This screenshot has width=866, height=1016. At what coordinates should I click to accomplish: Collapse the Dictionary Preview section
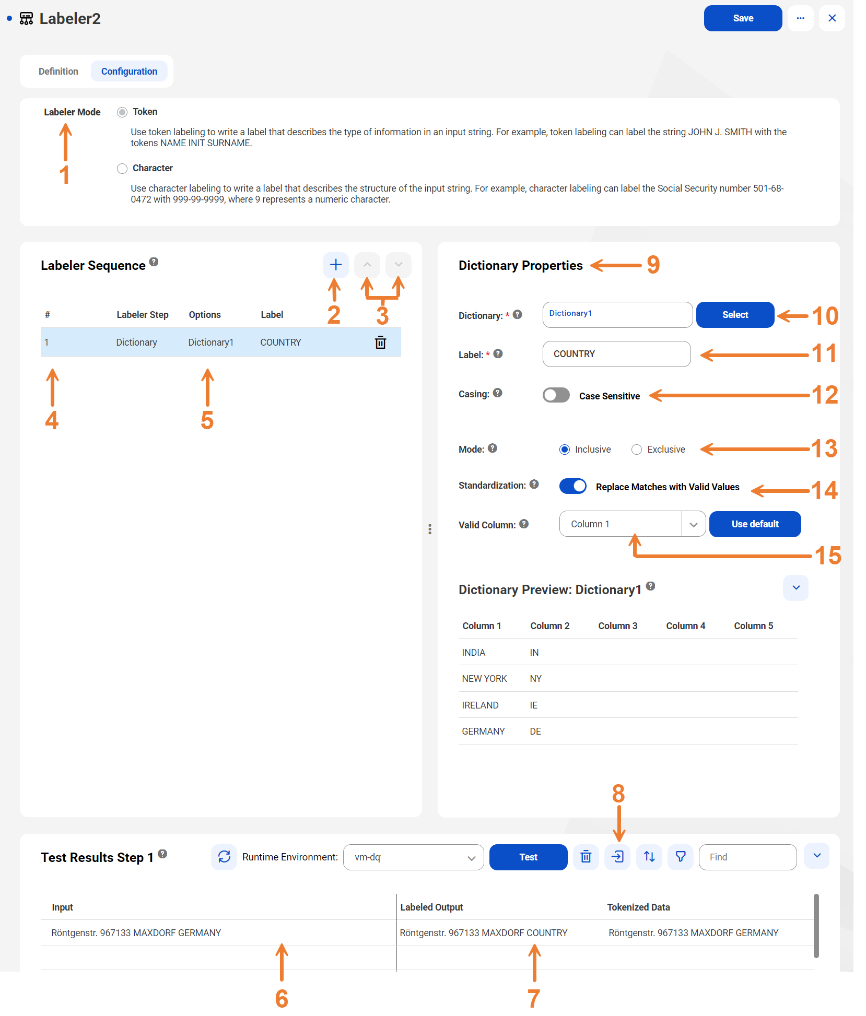796,588
